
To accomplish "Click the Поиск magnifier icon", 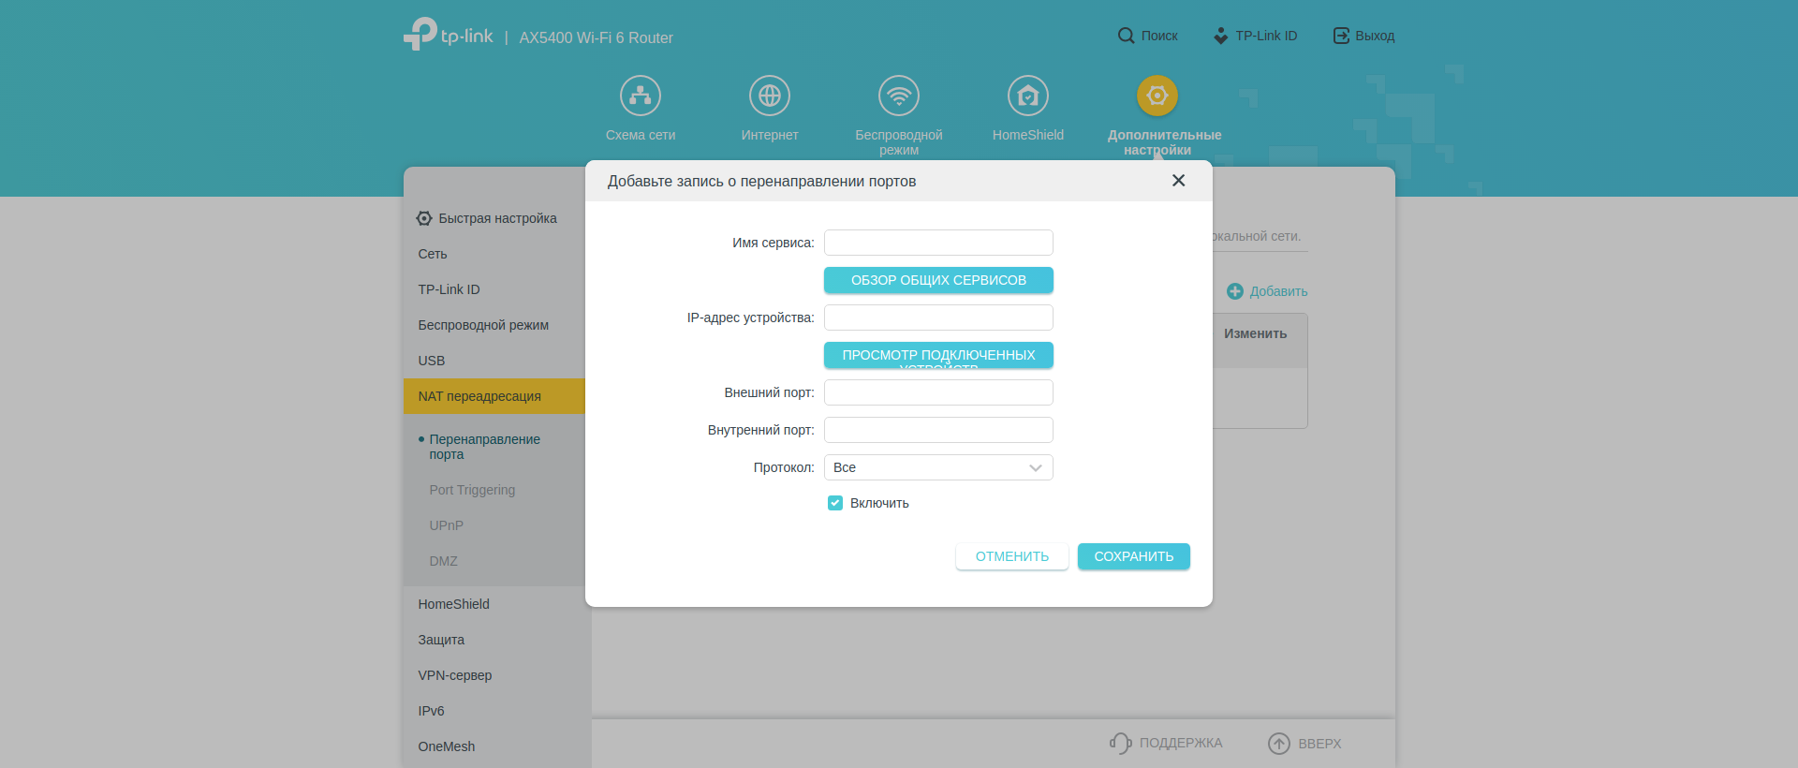I will 1126,36.
